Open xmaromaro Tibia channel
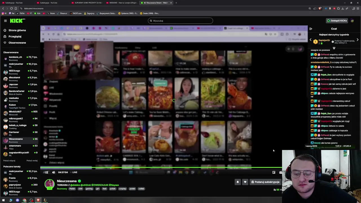The image size is (361, 203). point(20,147)
